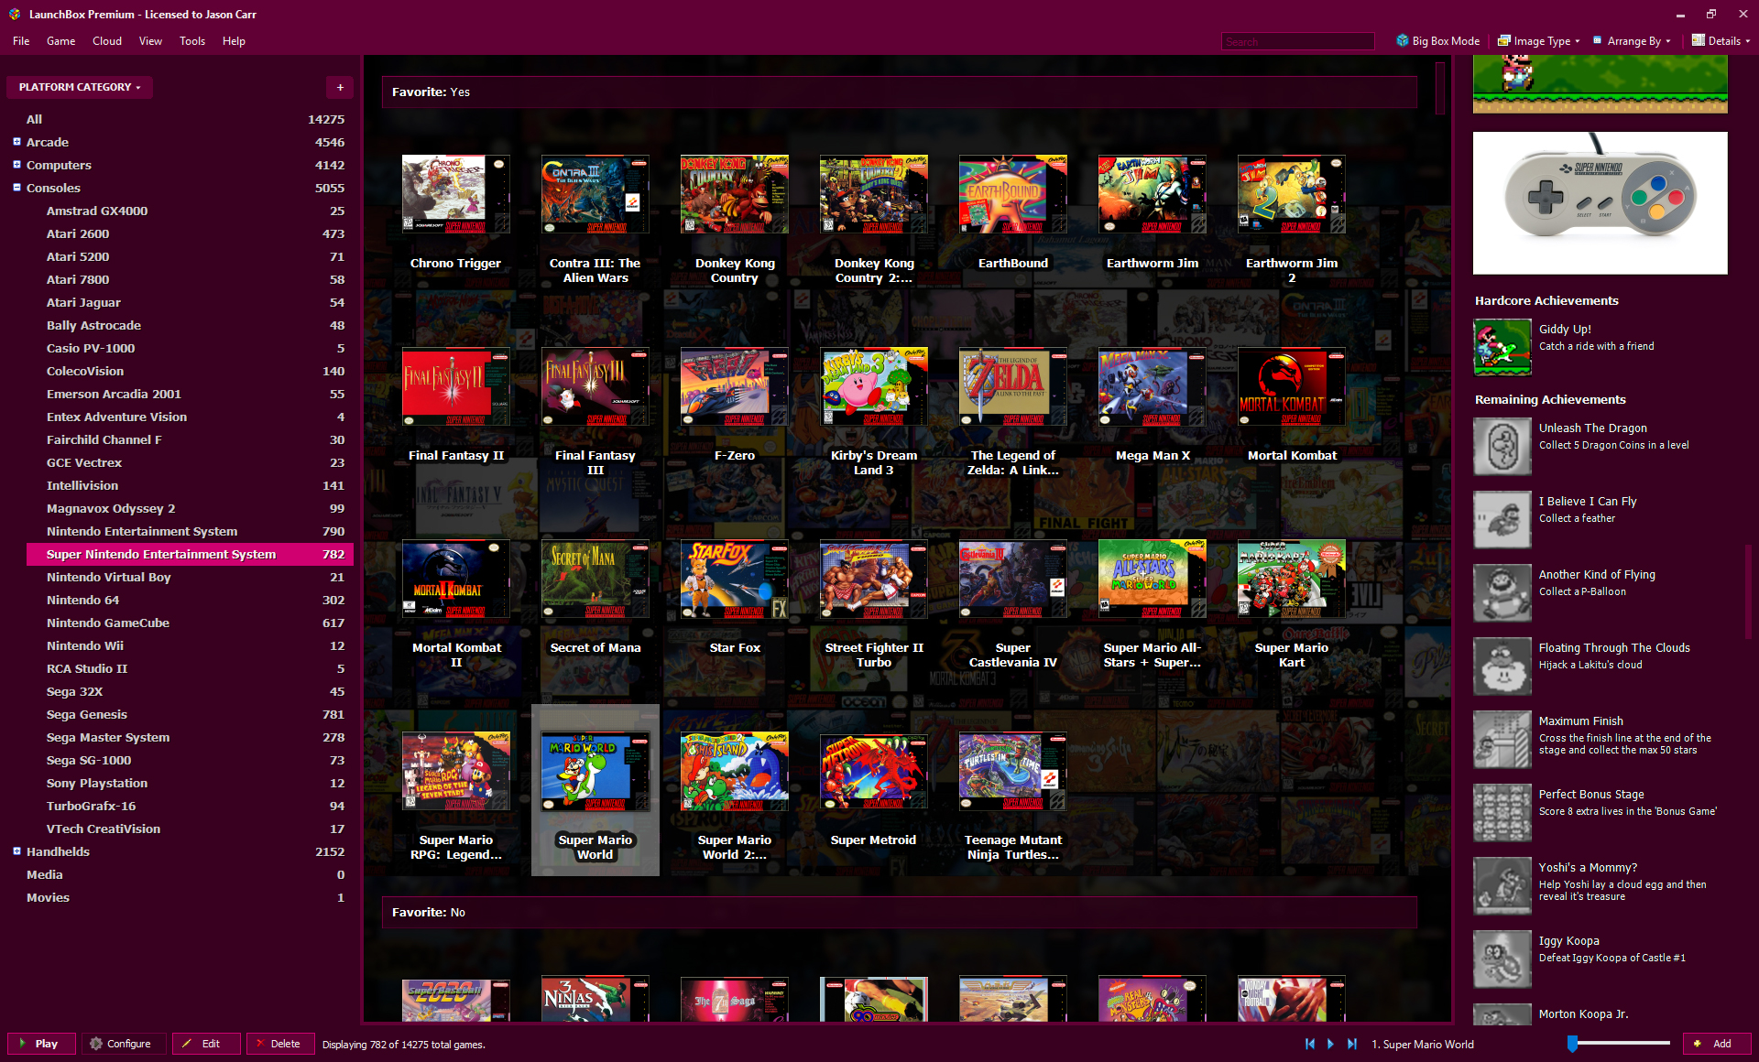This screenshot has width=1759, height=1062.
Task: Click the Giddy Up! achievement badge
Action: pyautogui.click(x=1502, y=347)
